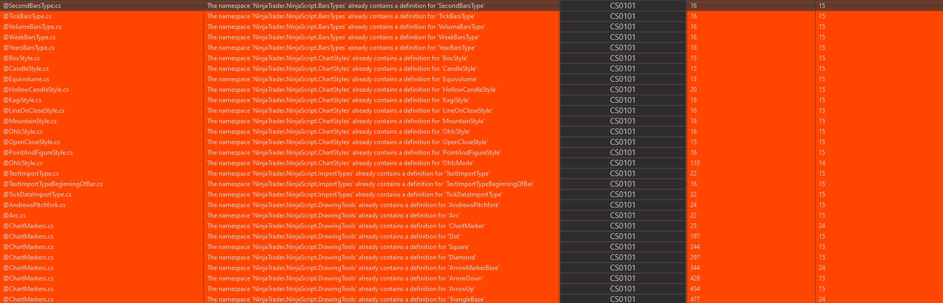Click the error text for 'TextImportTypeBeginningOfBar'
The height and width of the screenshot is (303, 943).
coord(371,184)
